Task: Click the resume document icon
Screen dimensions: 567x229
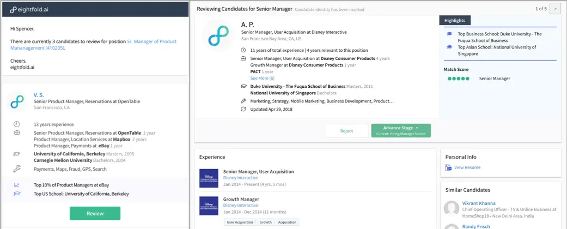Action: tap(448, 167)
